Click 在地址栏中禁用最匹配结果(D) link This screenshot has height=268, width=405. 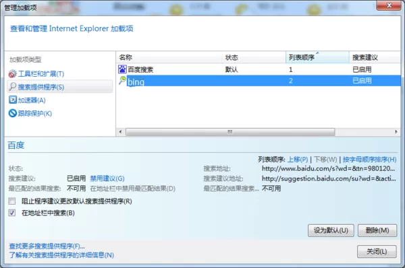click(x=133, y=189)
